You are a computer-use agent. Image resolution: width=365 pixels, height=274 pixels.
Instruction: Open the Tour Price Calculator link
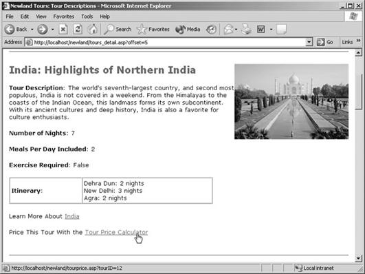(116, 232)
